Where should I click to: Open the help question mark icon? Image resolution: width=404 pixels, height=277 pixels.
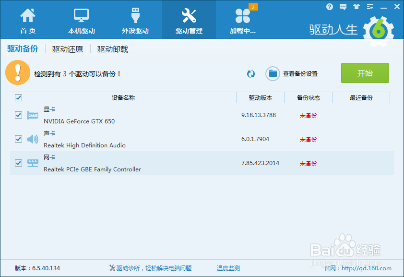tap(330, 6)
